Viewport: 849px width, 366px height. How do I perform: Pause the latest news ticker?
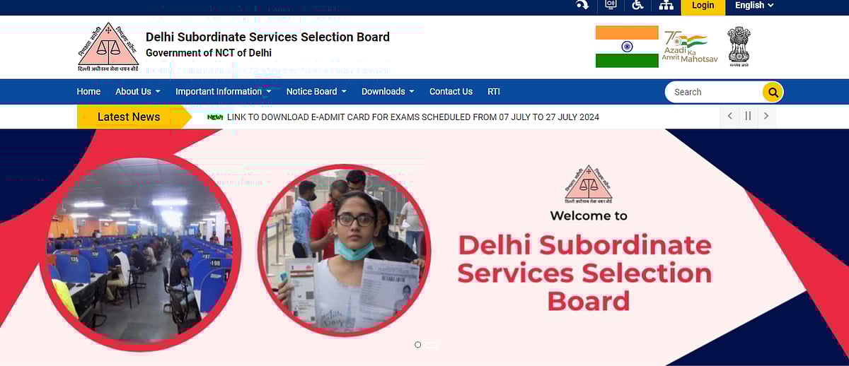click(x=748, y=116)
